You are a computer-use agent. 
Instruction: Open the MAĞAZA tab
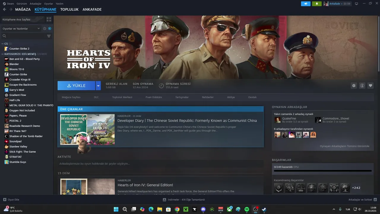tap(23, 10)
